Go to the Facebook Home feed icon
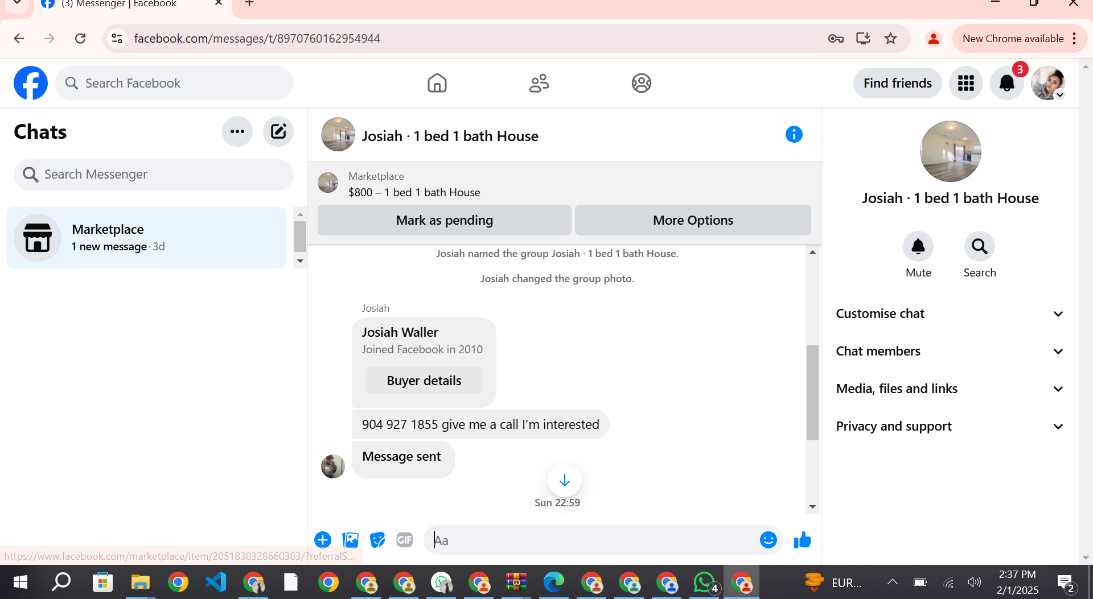Viewport: 1093px width, 599px height. pyautogui.click(x=437, y=83)
